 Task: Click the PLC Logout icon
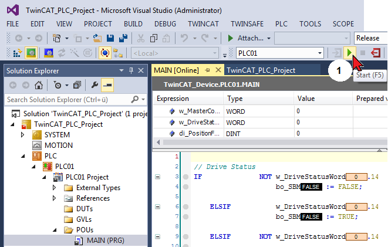376,53
